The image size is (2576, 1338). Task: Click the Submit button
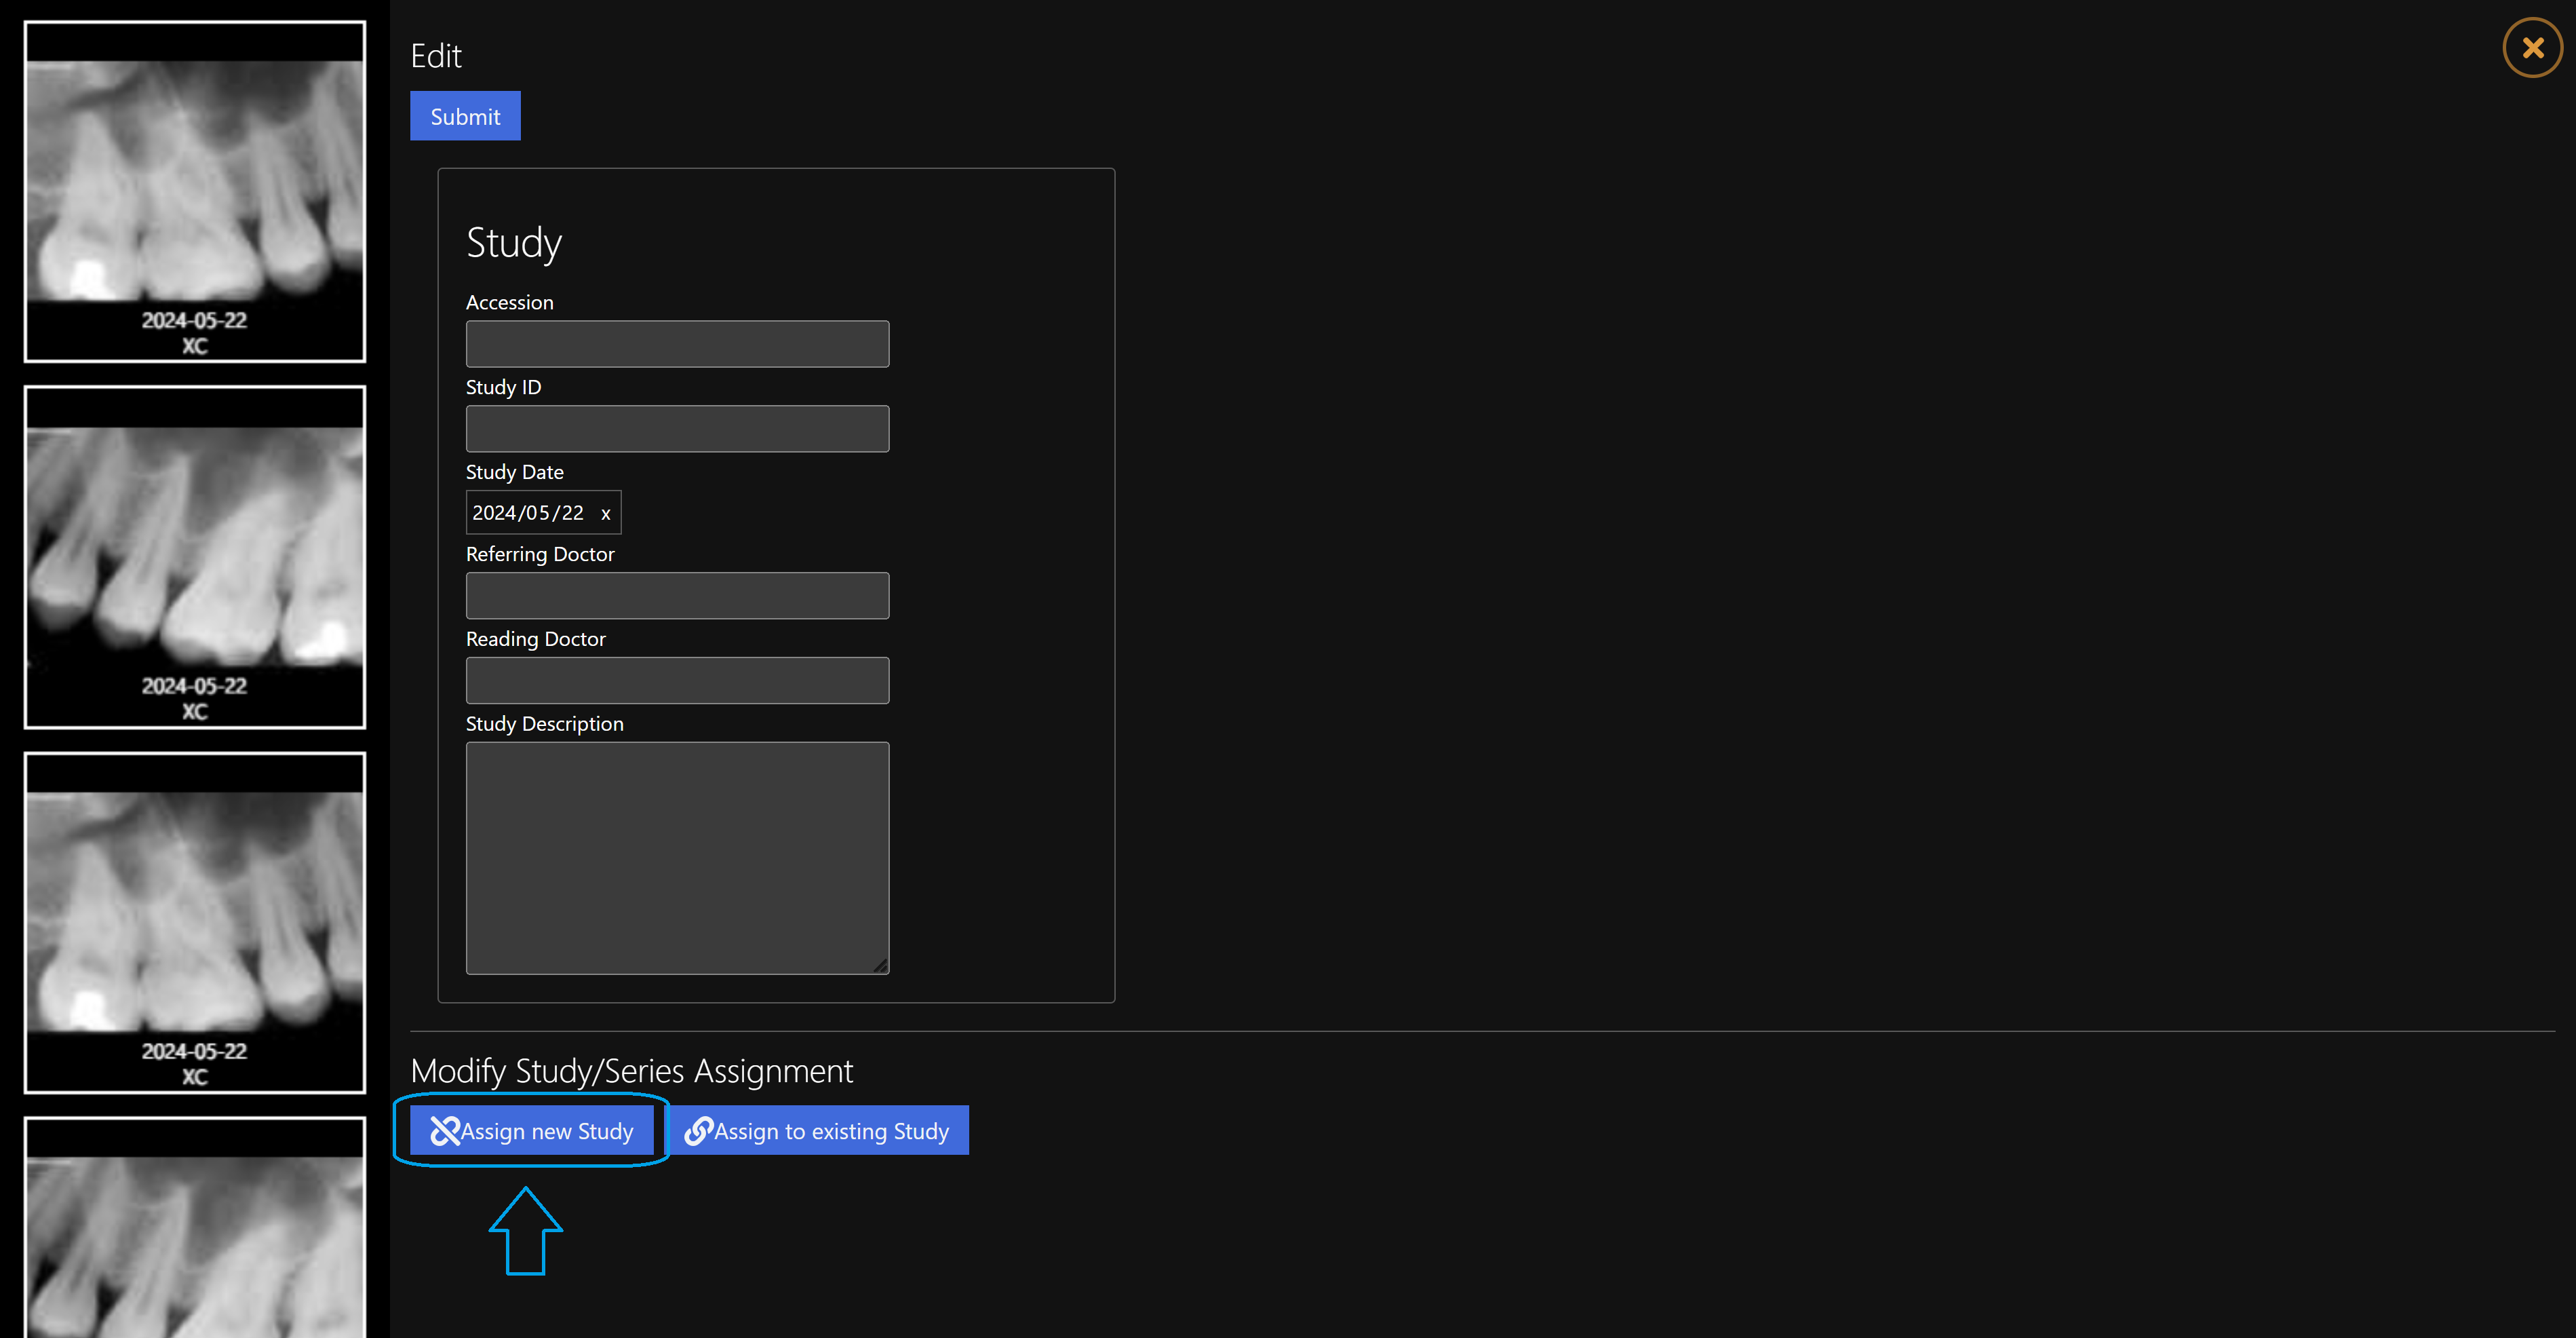pyautogui.click(x=465, y=116)
